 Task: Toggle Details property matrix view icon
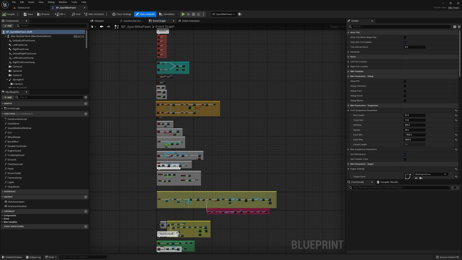(454, 26)
